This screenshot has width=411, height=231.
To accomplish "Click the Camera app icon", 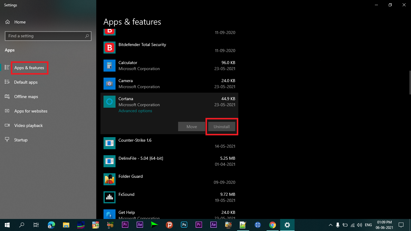I will point(110,84).
